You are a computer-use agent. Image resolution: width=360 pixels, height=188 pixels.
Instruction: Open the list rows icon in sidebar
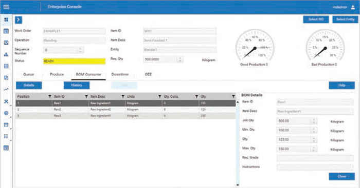6,136
